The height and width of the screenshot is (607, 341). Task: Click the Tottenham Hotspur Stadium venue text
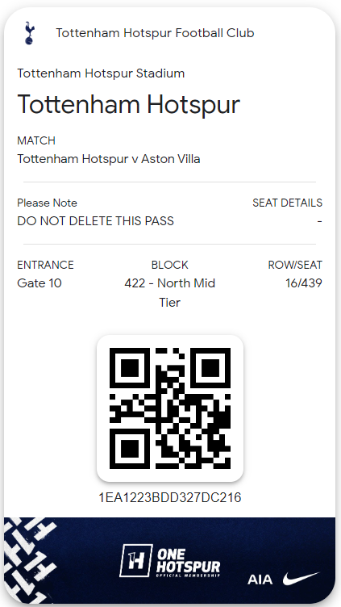pos(101,73)
